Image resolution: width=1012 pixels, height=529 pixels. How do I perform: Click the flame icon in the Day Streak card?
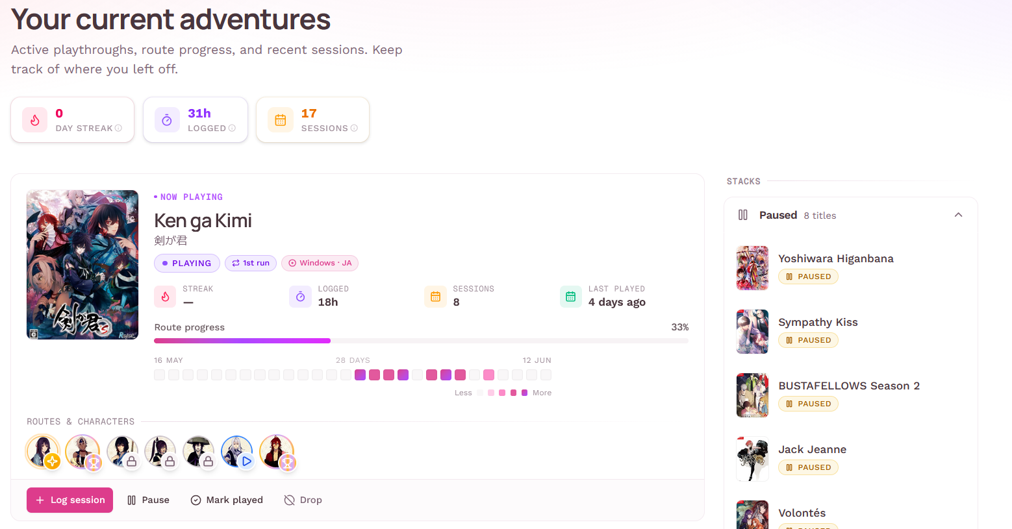[35, 120]
